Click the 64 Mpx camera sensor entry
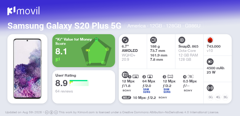240x116 pixels. (149, 84)
